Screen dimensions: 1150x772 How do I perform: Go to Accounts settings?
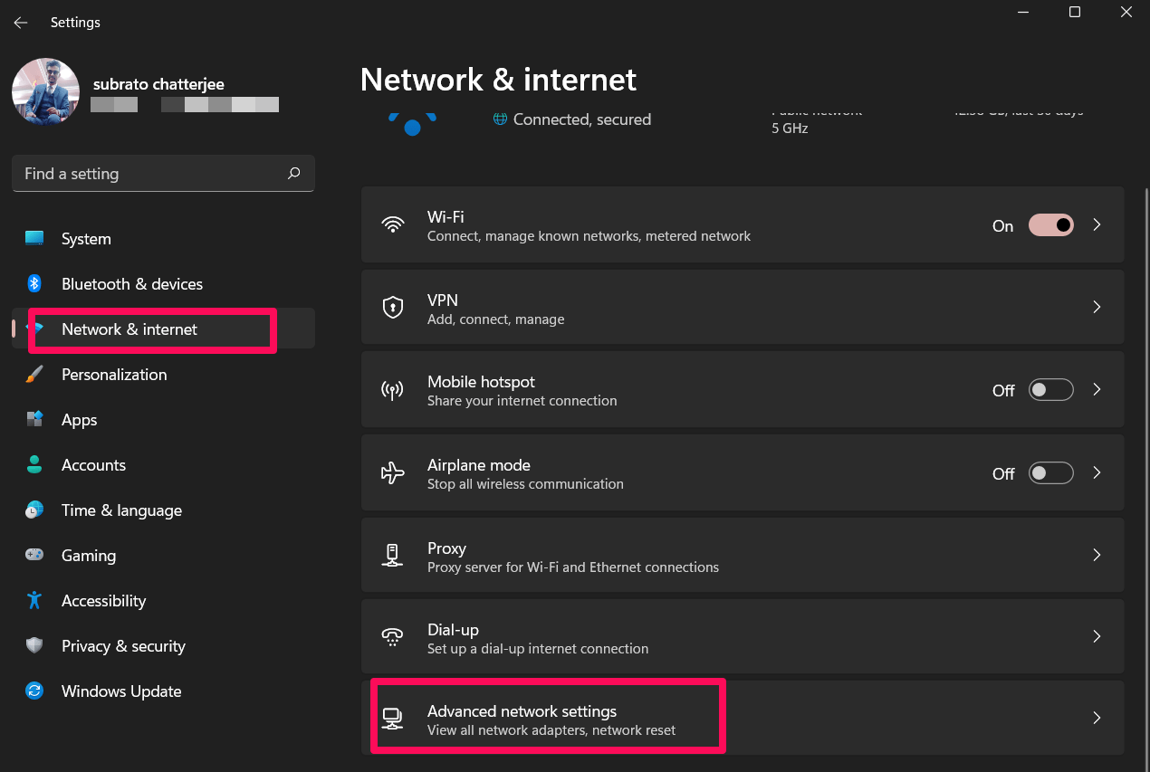[x=163, y=465]
